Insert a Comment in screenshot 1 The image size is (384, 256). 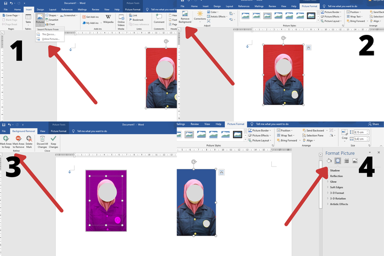coord(159,18)
